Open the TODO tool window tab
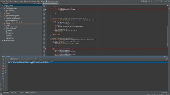Screen dimensions: 170x95 click(13, 92)
